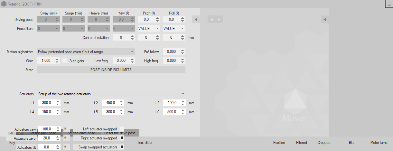
Task: Open the Heave pose filter dropdown
Action: [99, 28]
